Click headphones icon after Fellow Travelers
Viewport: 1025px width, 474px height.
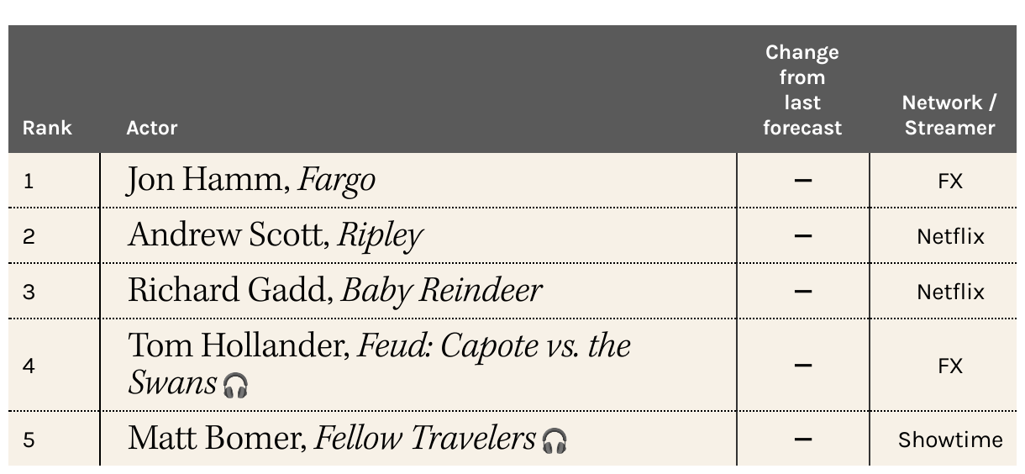555,440
